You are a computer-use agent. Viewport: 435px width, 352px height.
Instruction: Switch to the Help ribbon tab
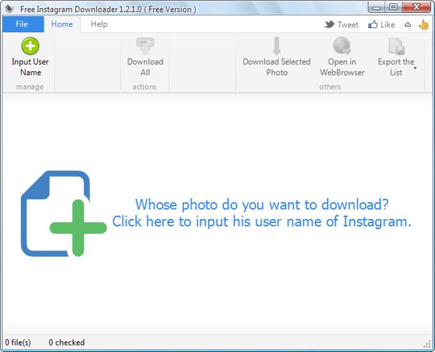click(x=99, y=24)
